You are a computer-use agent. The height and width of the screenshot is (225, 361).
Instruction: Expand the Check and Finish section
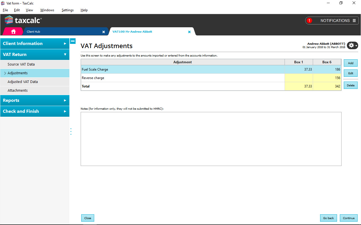point(35,111)
